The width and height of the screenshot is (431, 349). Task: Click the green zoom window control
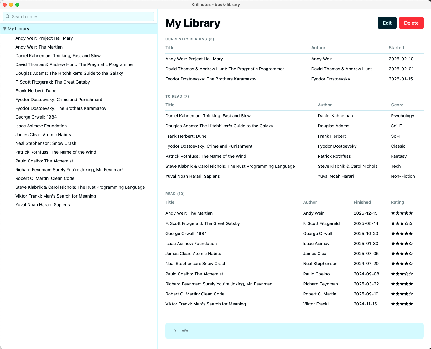point(17,5)
